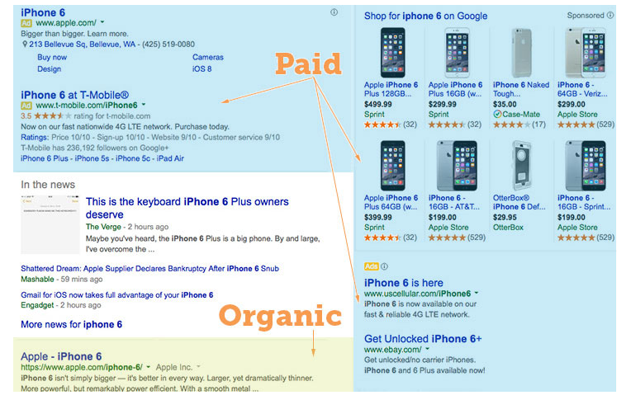The height and width of the screenshot is (400, 626).
Task: Open the Apple - iPhone 6 organic result
Action: pyautogui.click(x=61, y=356)
